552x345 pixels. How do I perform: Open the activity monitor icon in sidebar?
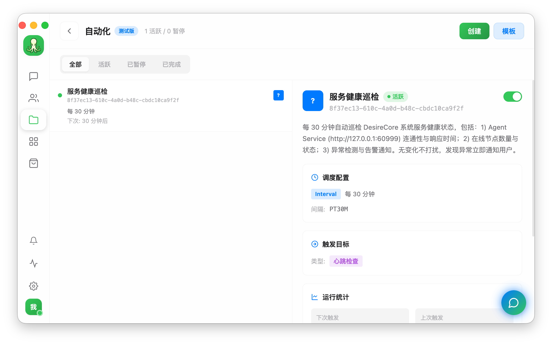(x=34, y=263)
